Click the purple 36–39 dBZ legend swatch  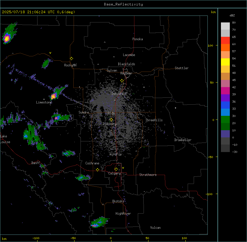pos(225,98)
